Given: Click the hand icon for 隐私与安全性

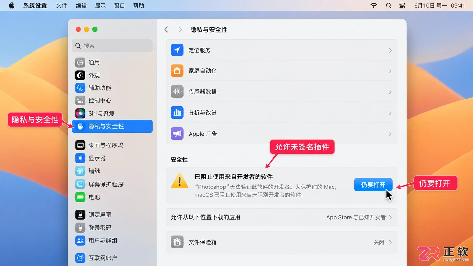Looking at the screenshot, I should [80, 126].
